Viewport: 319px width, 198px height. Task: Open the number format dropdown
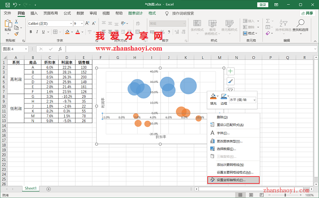coord(184,23)
